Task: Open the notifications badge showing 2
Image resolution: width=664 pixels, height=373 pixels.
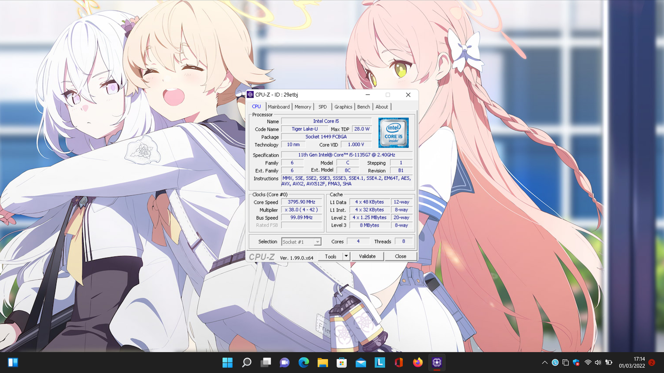Action: pos(652,362)
